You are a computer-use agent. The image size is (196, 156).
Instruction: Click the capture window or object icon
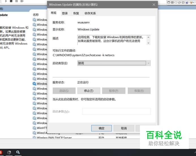click(x=172, y=3)
